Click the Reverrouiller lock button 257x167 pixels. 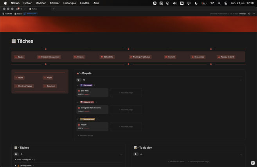(x=31, y=14)
